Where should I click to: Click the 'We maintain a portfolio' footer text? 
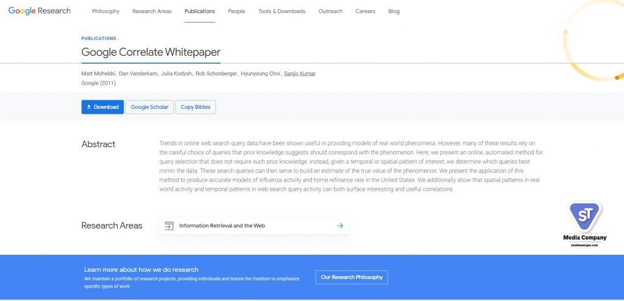[x=192, y=282]
